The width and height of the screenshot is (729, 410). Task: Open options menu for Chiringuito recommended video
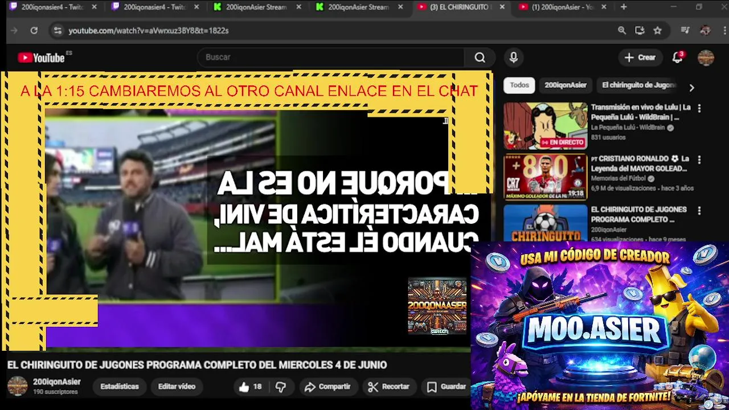[699, 211]
